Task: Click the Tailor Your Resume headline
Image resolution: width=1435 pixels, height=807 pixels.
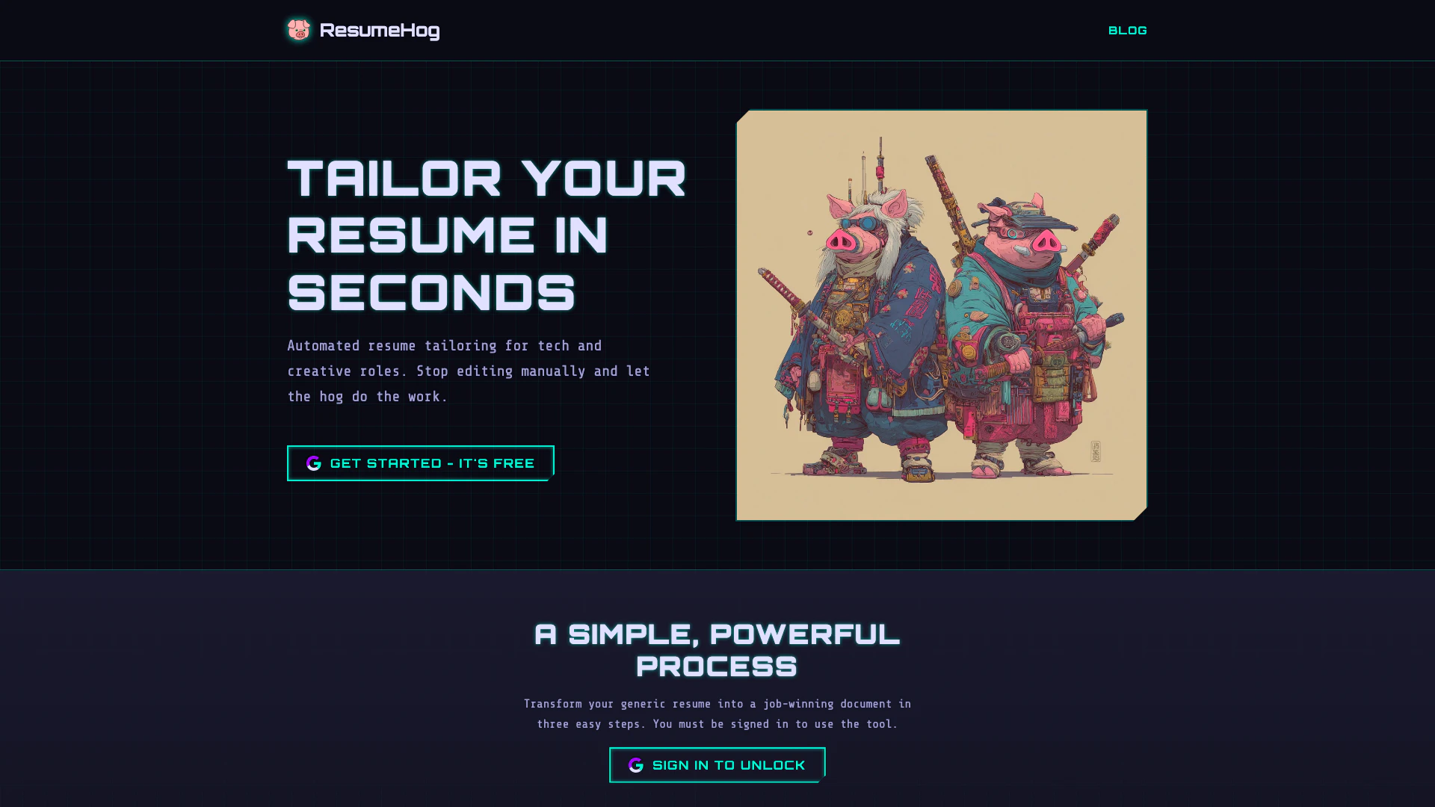Action: 487,235
